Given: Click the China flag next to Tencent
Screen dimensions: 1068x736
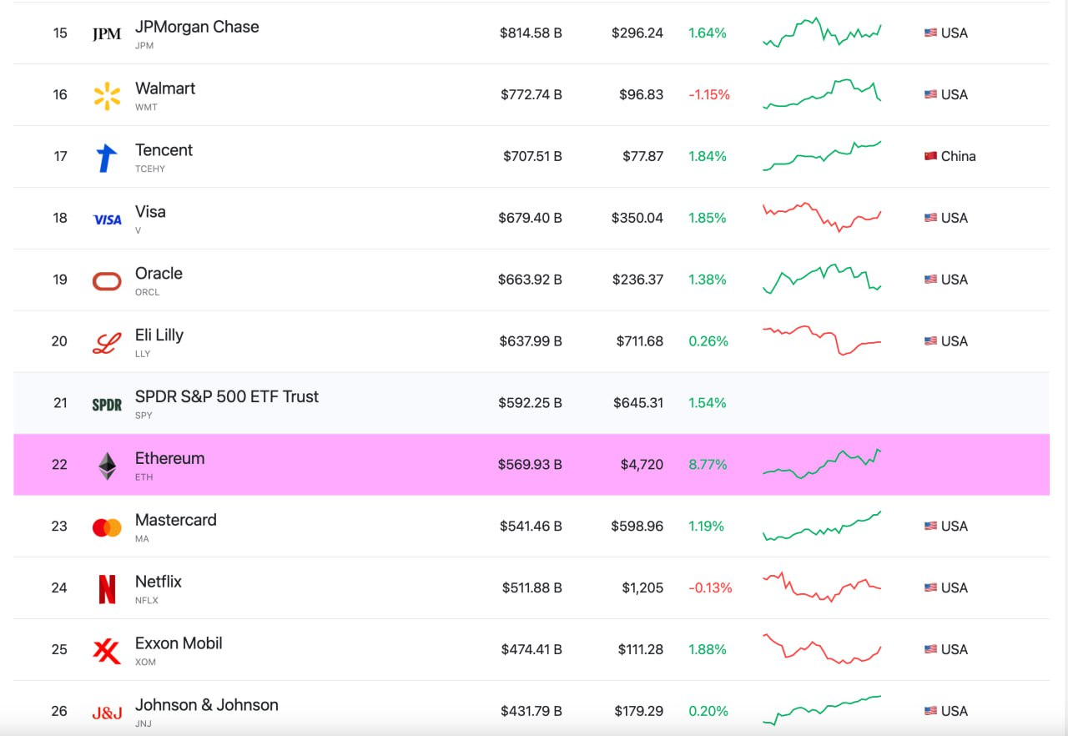Looking at the screenshot, I should [x=930, y=156].
